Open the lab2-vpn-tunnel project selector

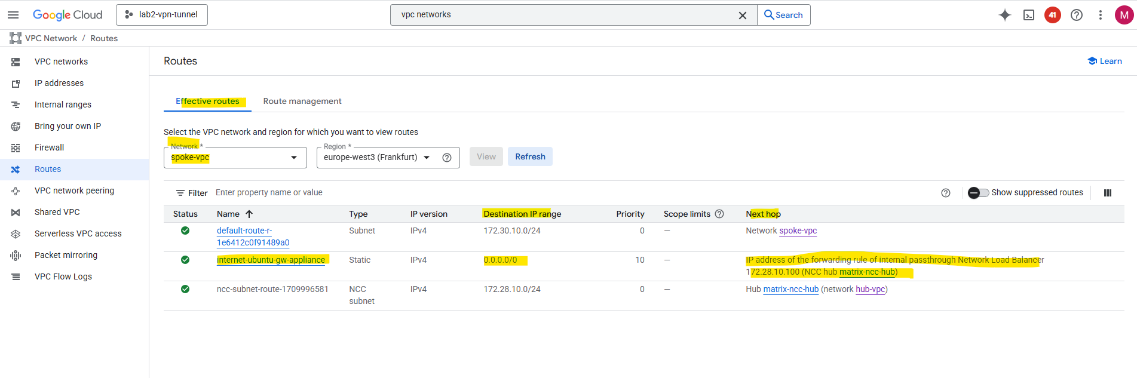click(x=162, y=15)
